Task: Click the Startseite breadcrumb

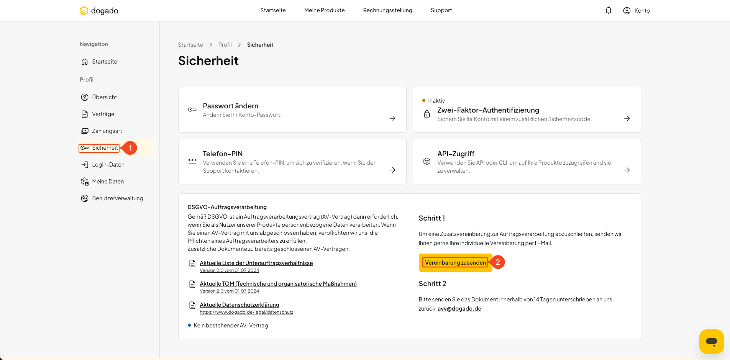Action: pos(190,45)
